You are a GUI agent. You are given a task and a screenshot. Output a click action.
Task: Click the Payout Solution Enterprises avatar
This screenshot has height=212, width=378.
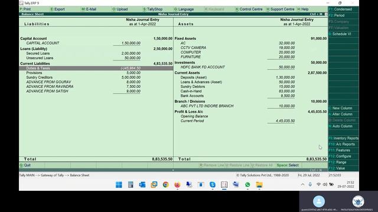click(x=358, y=201)
